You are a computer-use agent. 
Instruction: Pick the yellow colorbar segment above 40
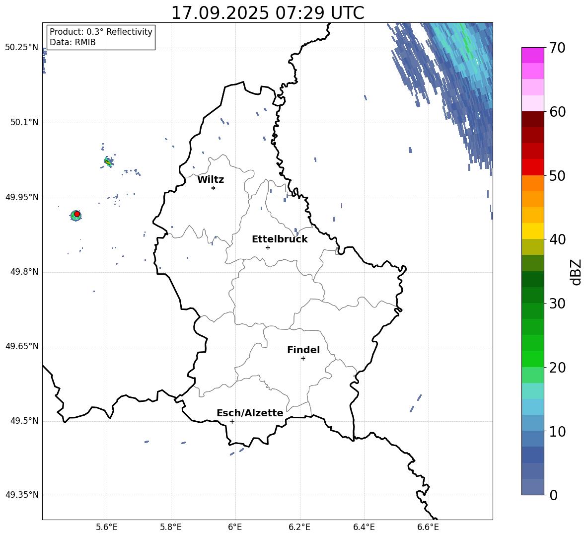click(533, 231)
